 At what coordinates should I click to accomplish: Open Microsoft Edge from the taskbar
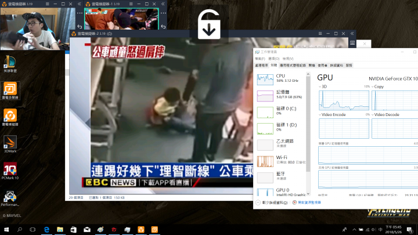click(x=46, y=229)
